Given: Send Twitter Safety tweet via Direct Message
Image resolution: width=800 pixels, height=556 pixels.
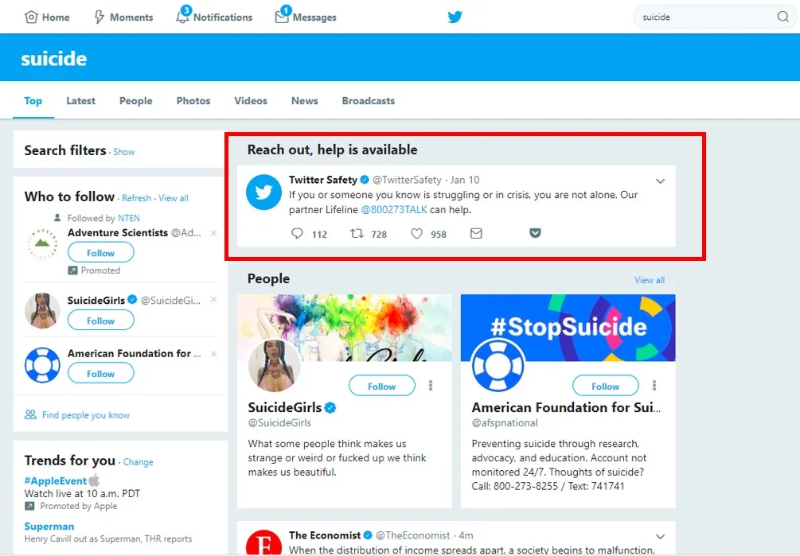Looking at the screenshot, I should [476, 233].
